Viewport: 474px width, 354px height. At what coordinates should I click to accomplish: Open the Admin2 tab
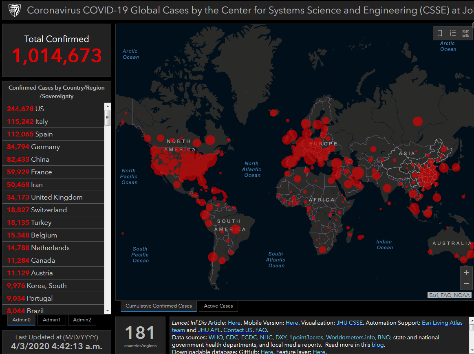coord(82,319)
